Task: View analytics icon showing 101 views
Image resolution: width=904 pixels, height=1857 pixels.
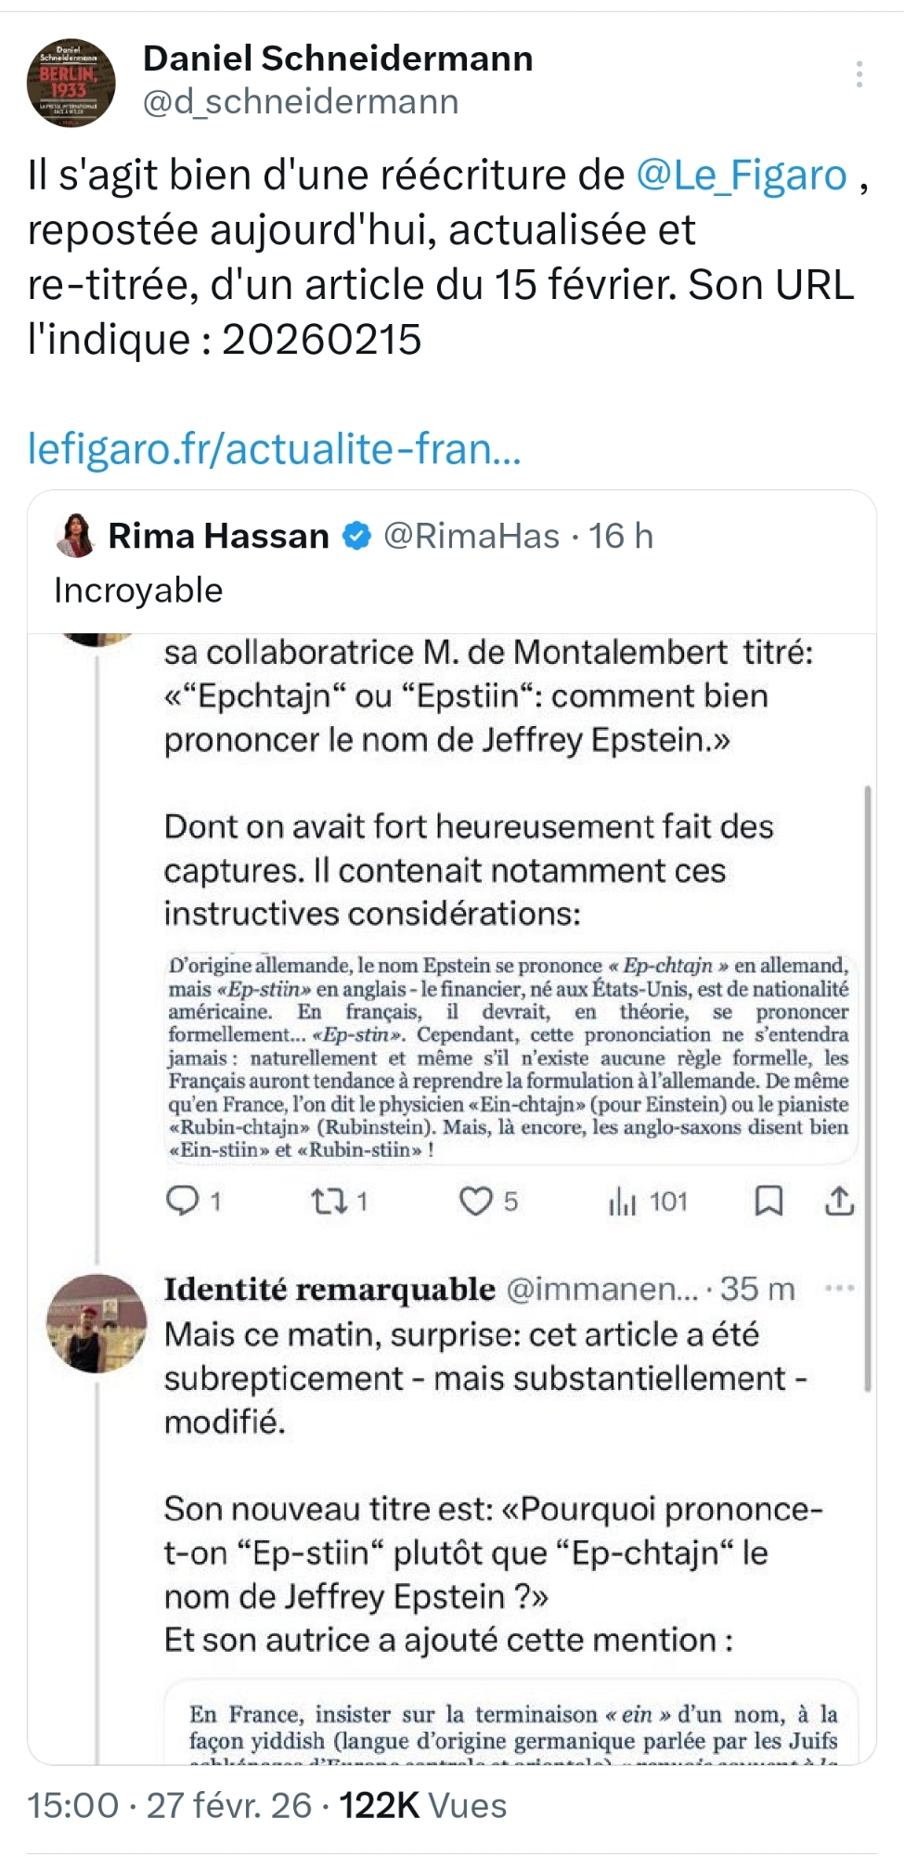Action: point(623,1201)
